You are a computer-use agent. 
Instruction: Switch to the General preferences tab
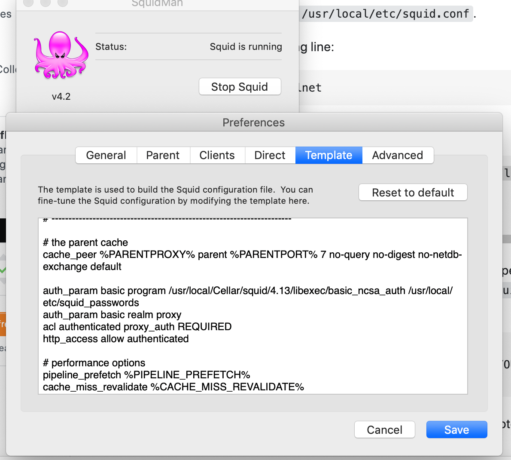(x=106, y=155)
